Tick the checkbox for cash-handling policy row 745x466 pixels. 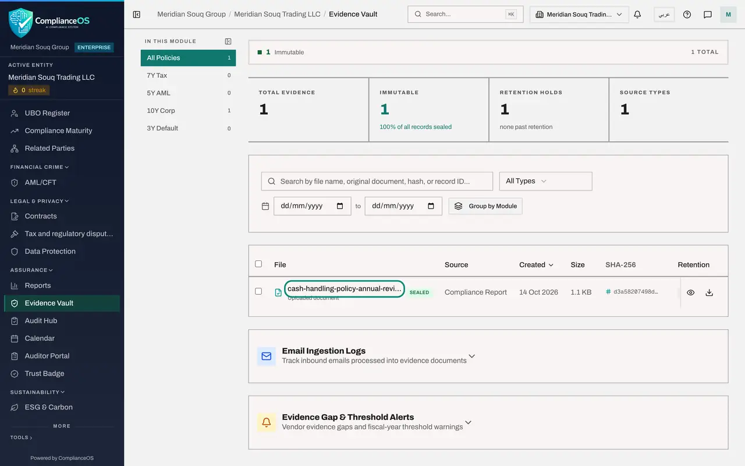[258, 291]
